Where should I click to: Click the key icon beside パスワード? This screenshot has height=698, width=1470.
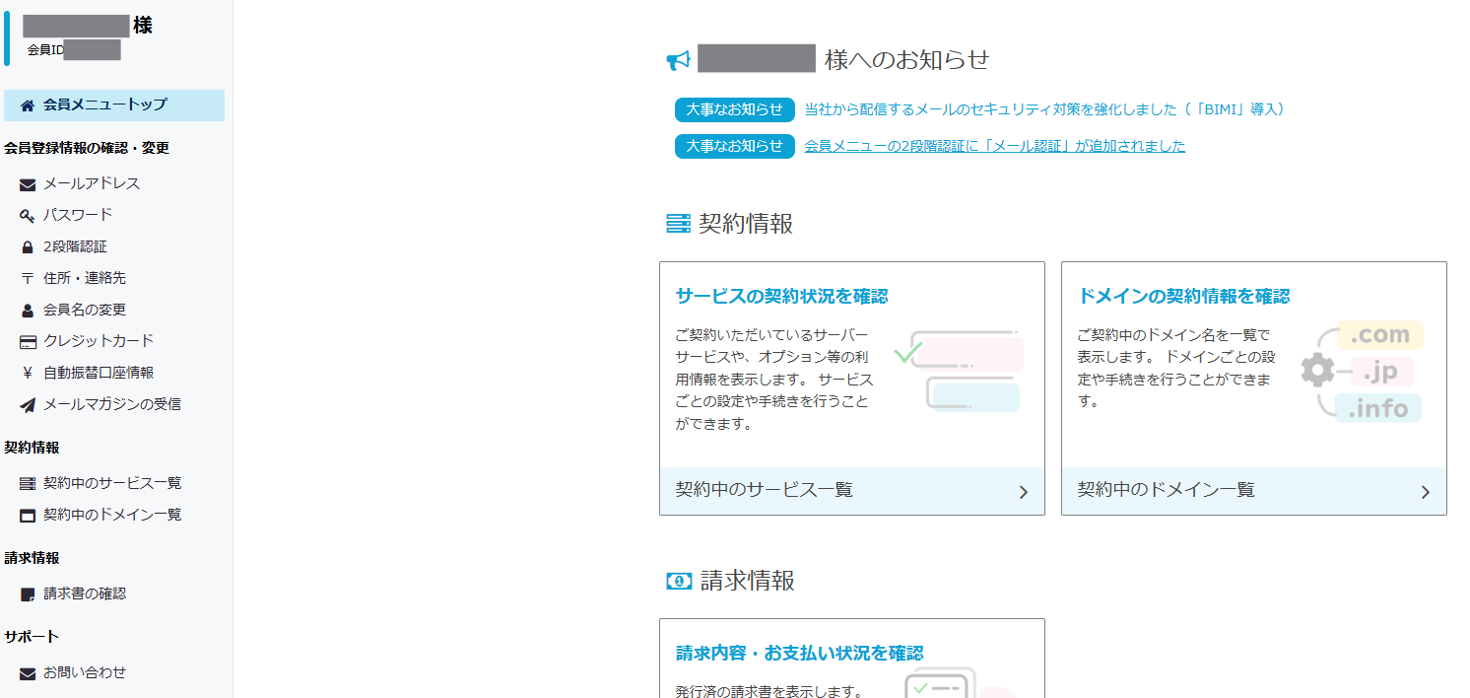point(28,216)
